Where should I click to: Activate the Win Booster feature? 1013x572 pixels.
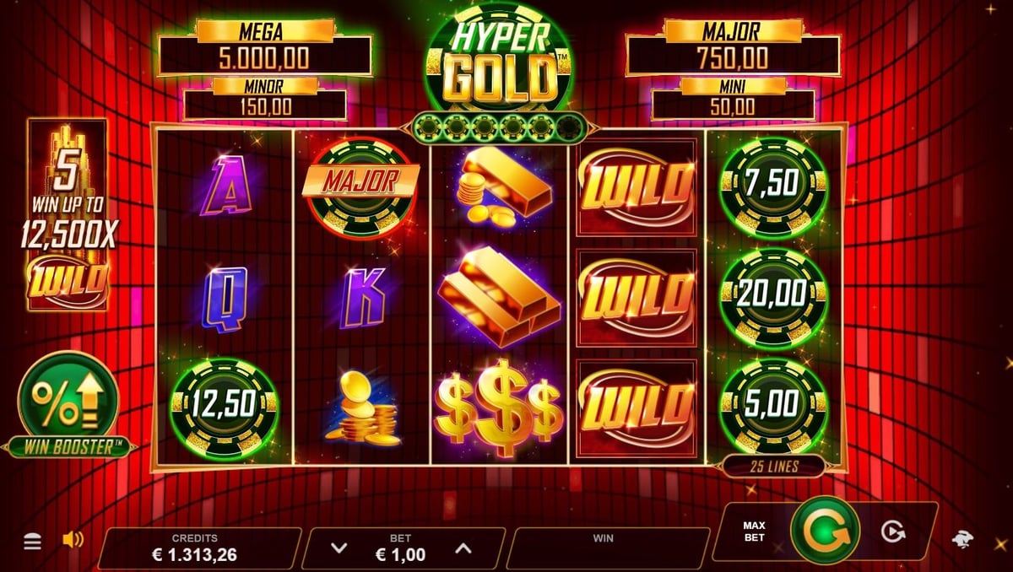pos(68,403)
